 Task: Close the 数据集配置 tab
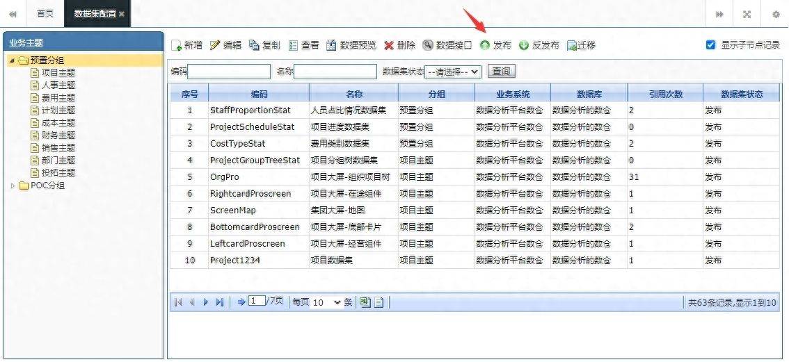(x=121, y=14)
